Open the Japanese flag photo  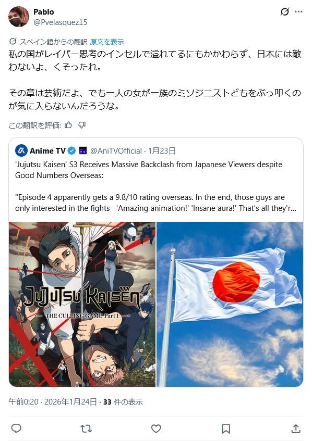coord(230,304)
